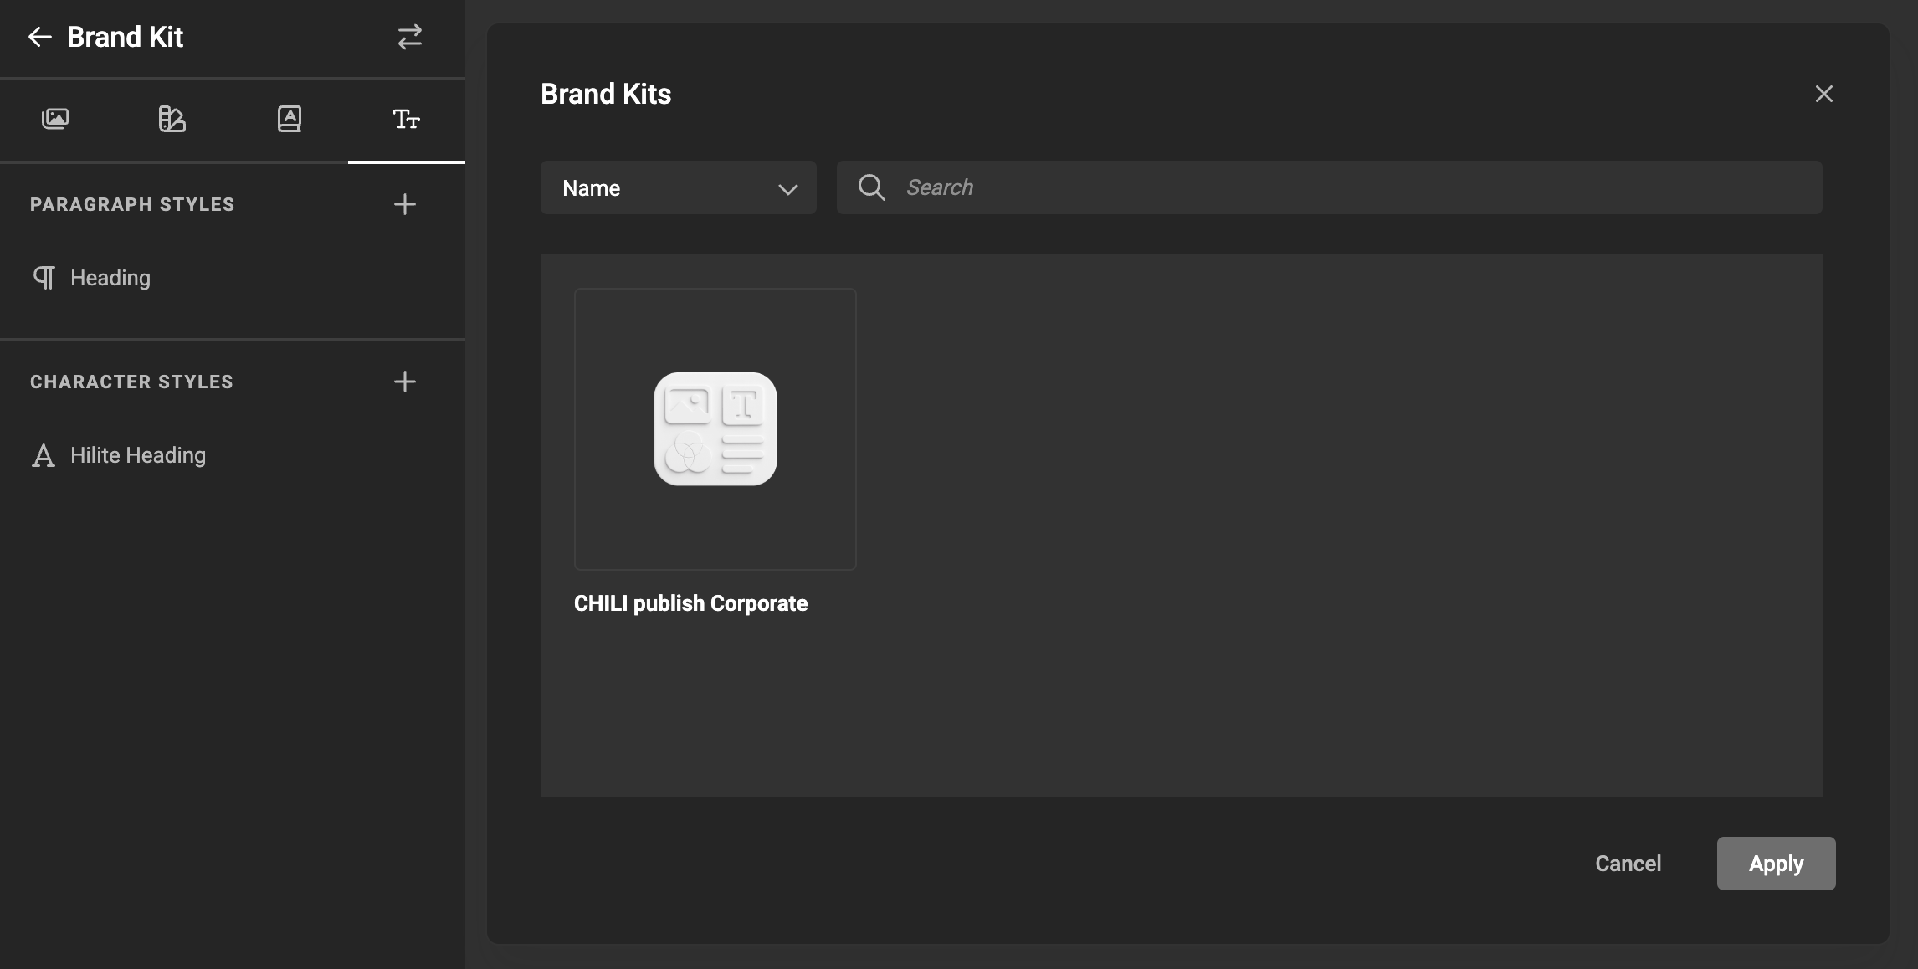
Task: Select the Hilite Heading character style
Action: click(x=138, y=455)
